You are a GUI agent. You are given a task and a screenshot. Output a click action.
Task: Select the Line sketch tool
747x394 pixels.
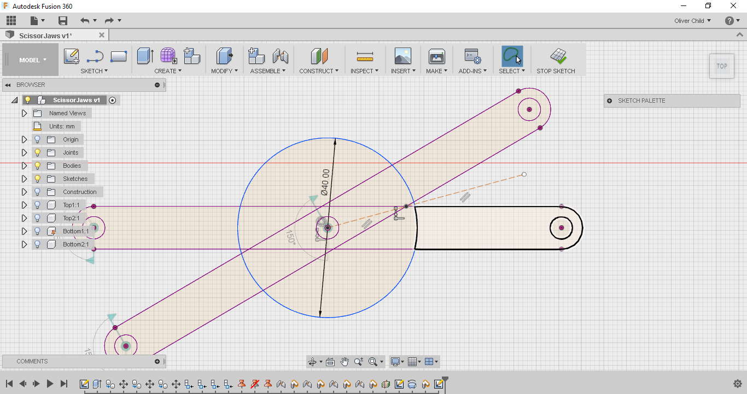(95, 56)
